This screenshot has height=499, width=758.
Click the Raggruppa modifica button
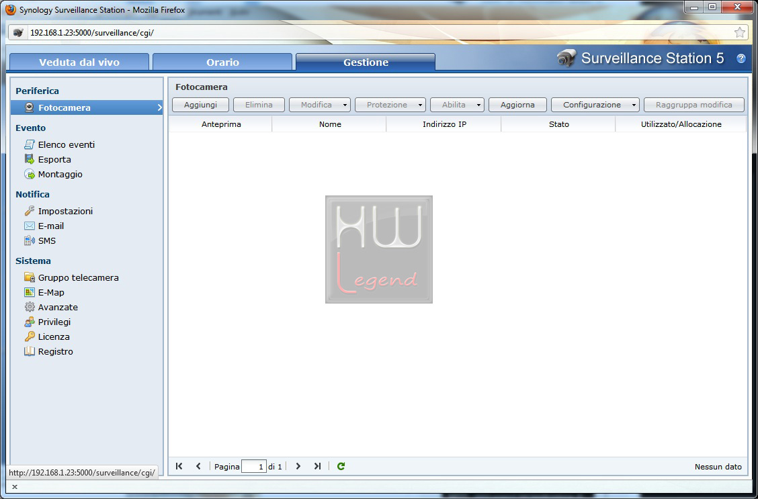pyautogui.click(x=694, y=105)
